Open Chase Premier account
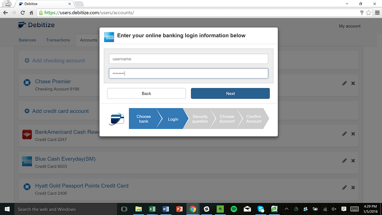382x215 pixels. point(53,81)
